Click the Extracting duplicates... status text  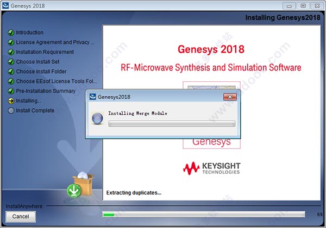[134, 193]
